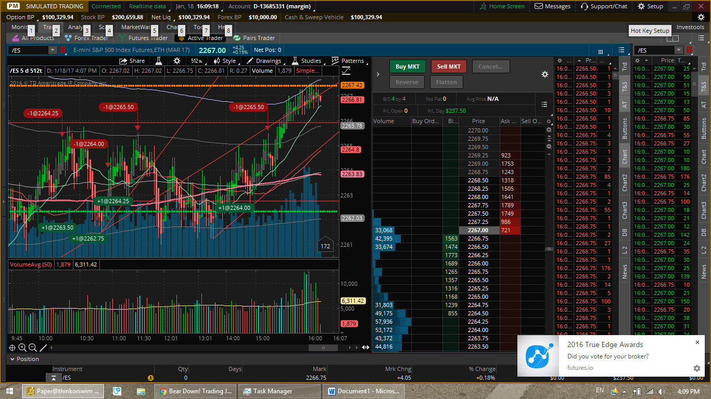Open the Home Screen link
The height and width of the screenshot is (399, 711).
[502, 6]
